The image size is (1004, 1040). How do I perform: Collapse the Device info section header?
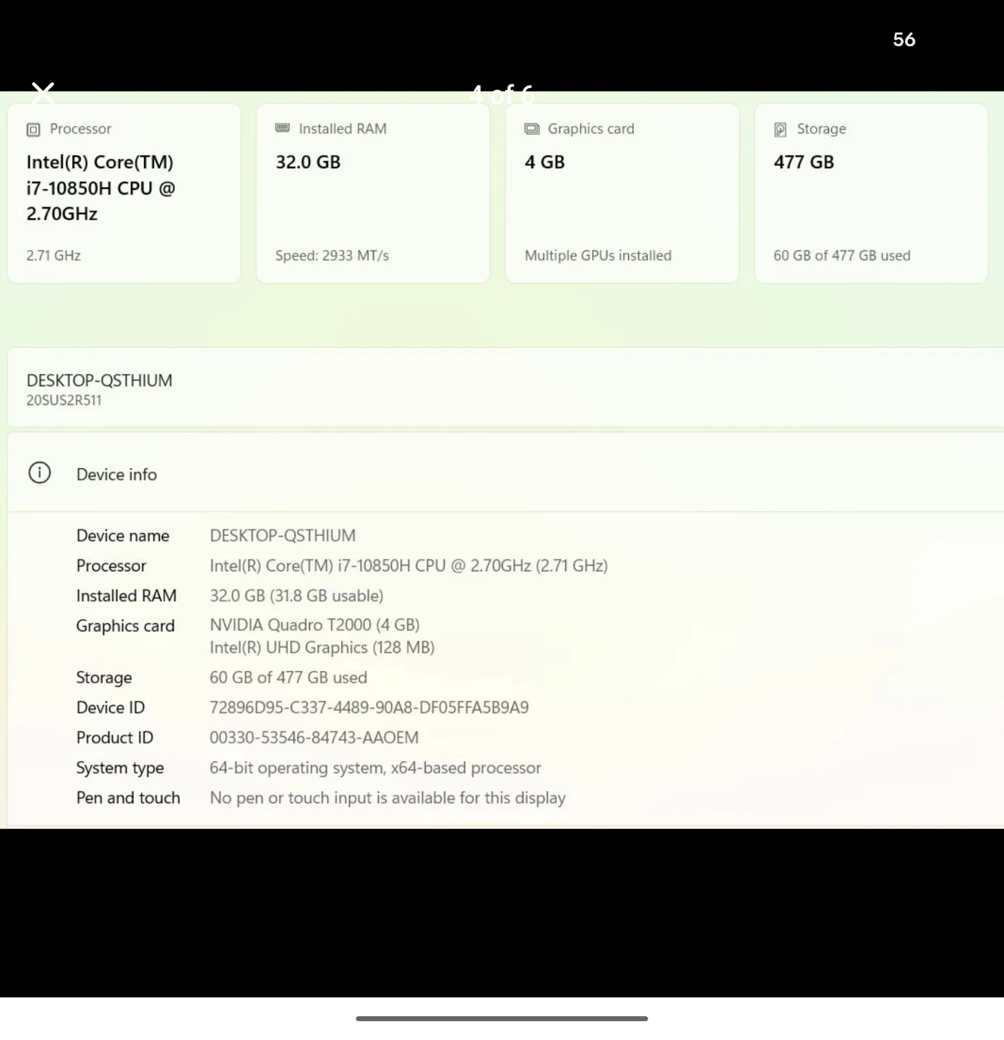pyautogui.click(x=505, y=473)
